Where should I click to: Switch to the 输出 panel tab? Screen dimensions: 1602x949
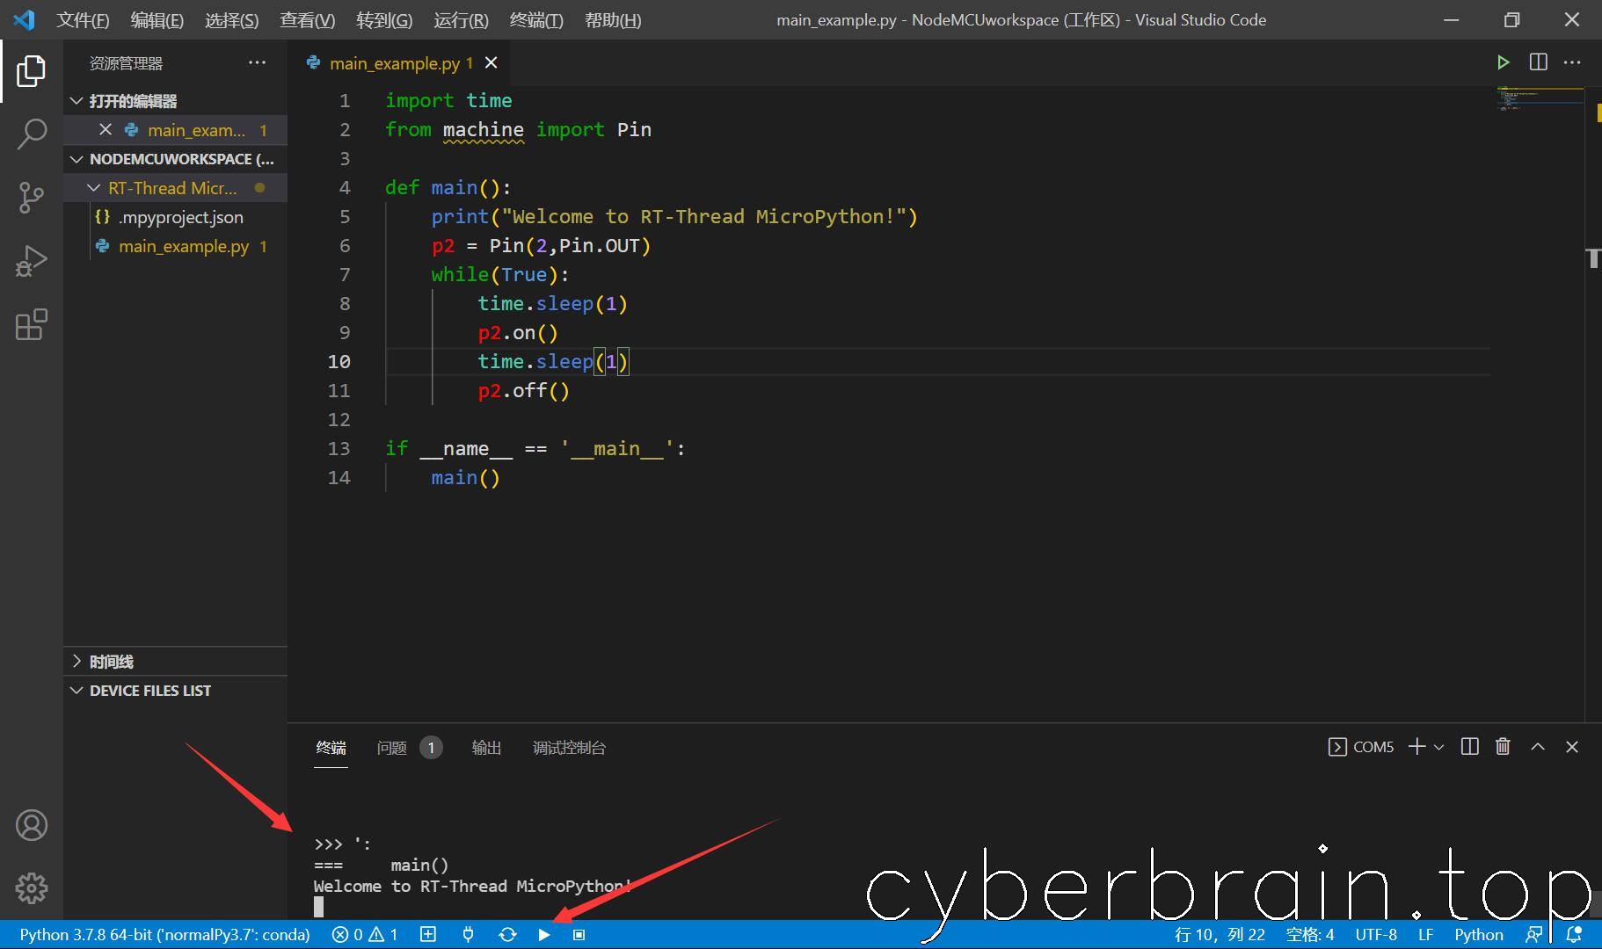[486, 748]
